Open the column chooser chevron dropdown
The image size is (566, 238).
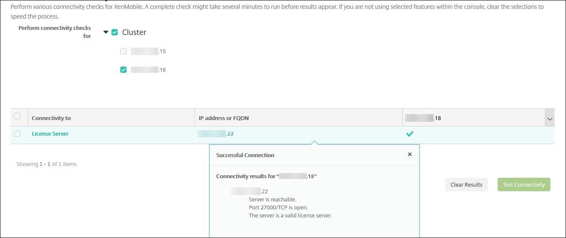click(550, 119)
